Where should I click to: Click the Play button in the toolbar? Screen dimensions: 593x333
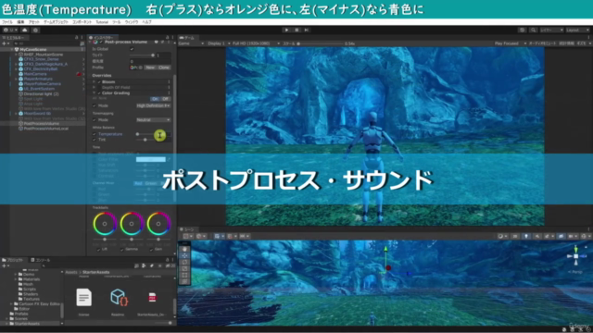[286, 30]
